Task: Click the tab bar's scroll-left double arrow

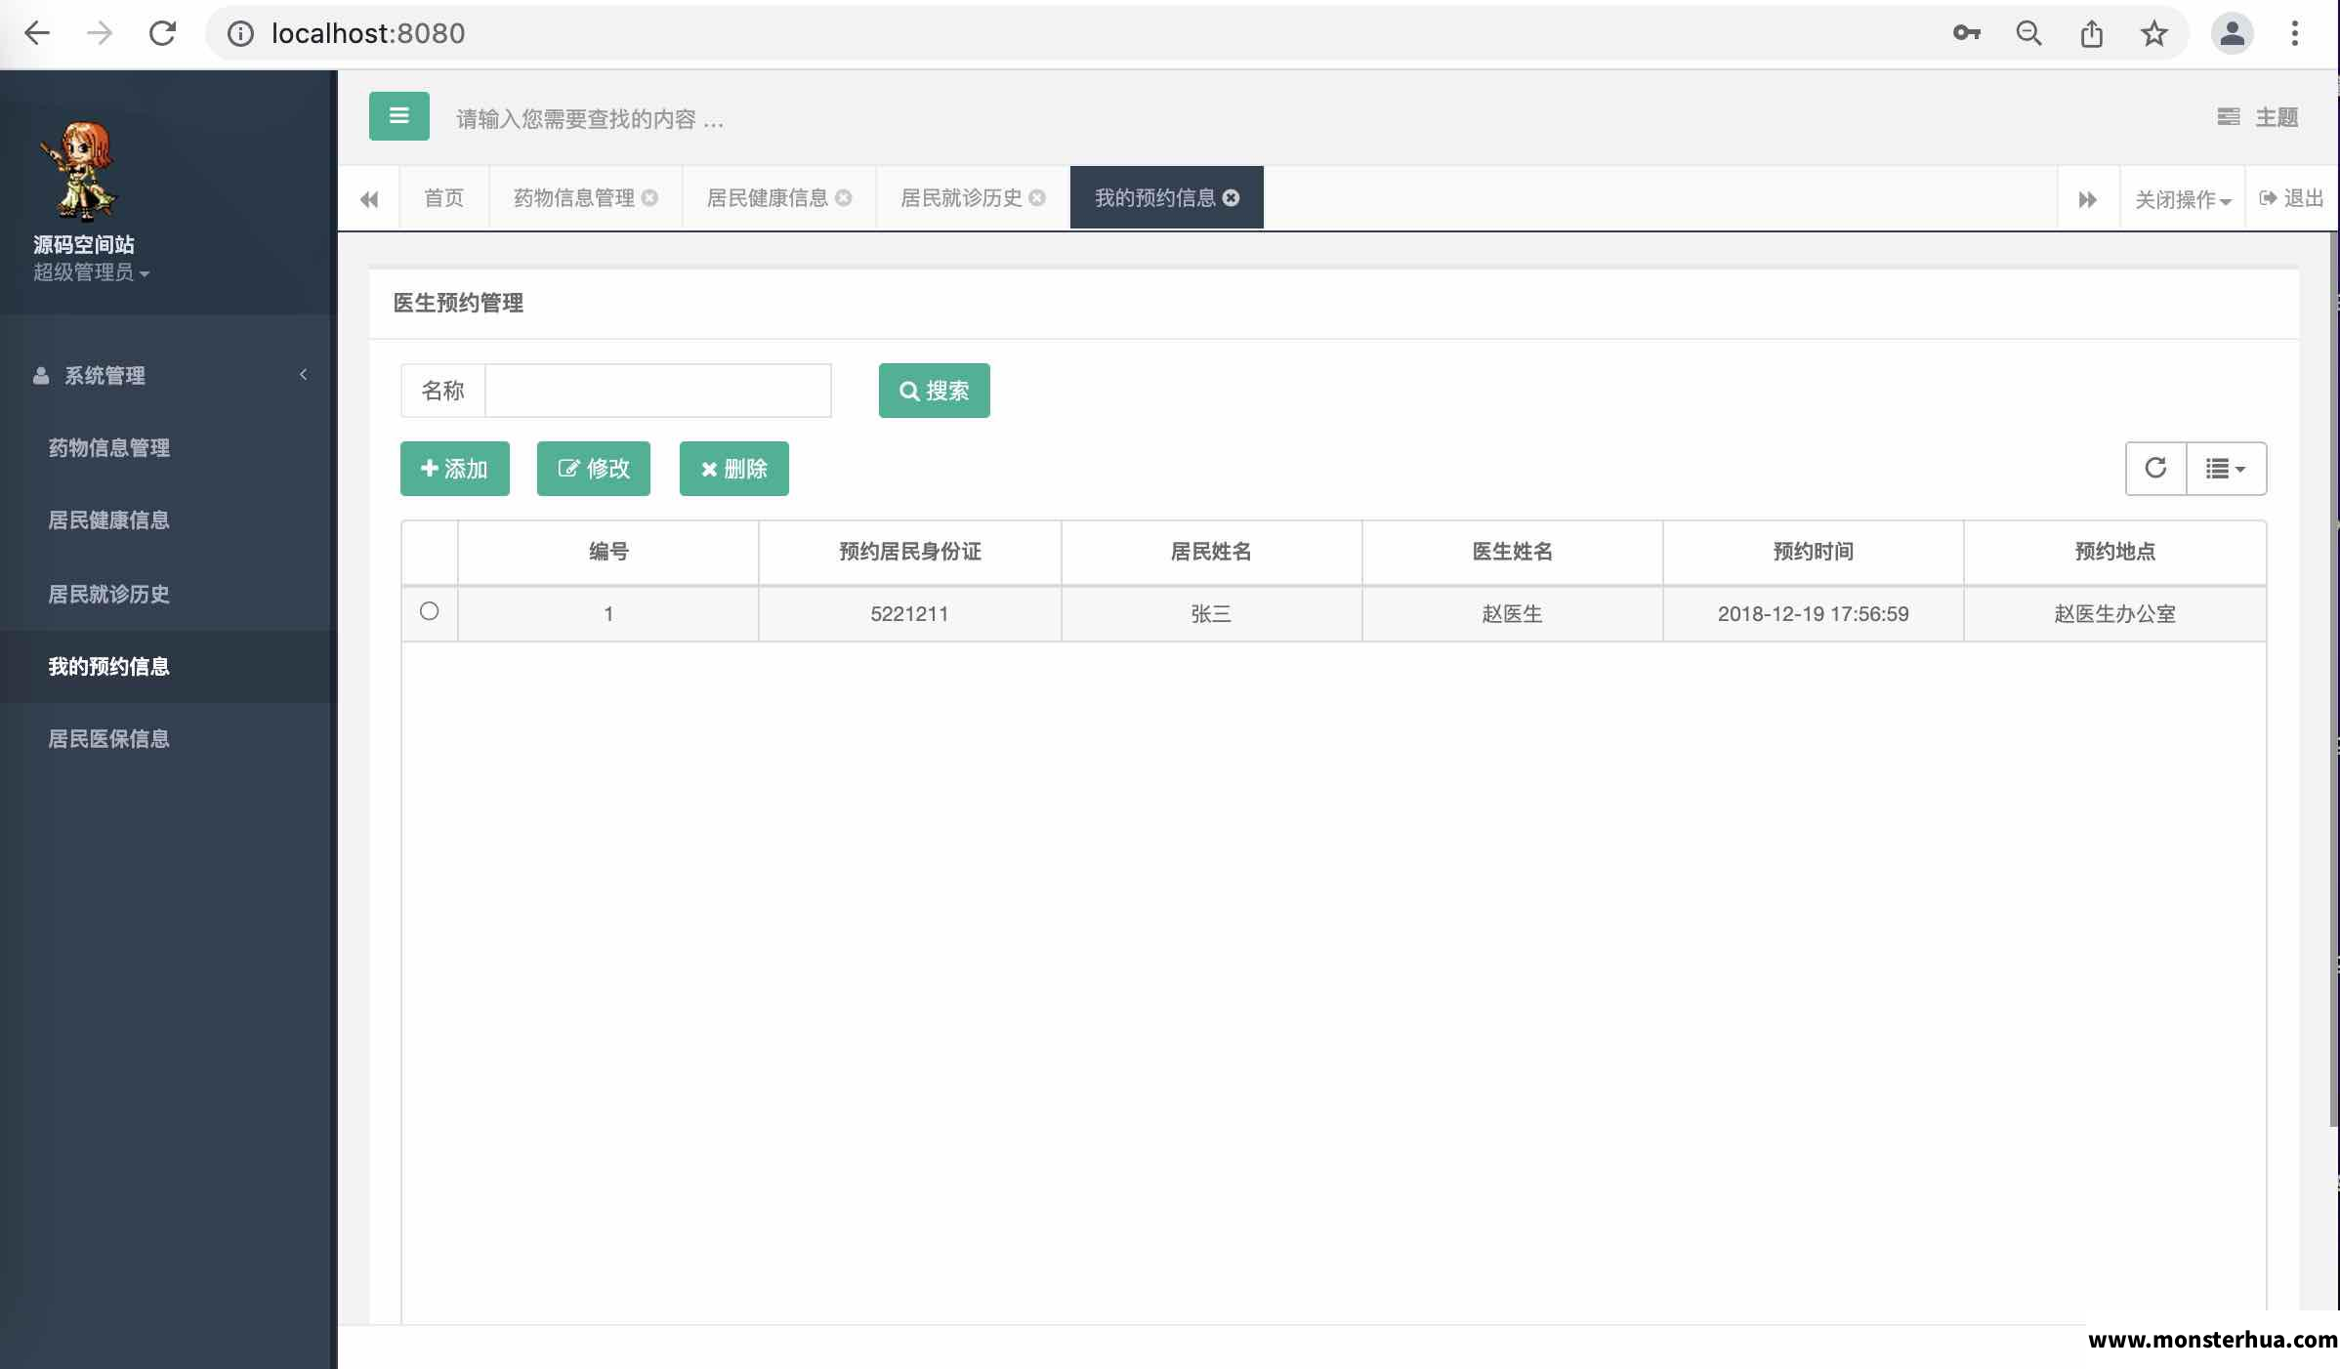Action: tap(369, 199)
